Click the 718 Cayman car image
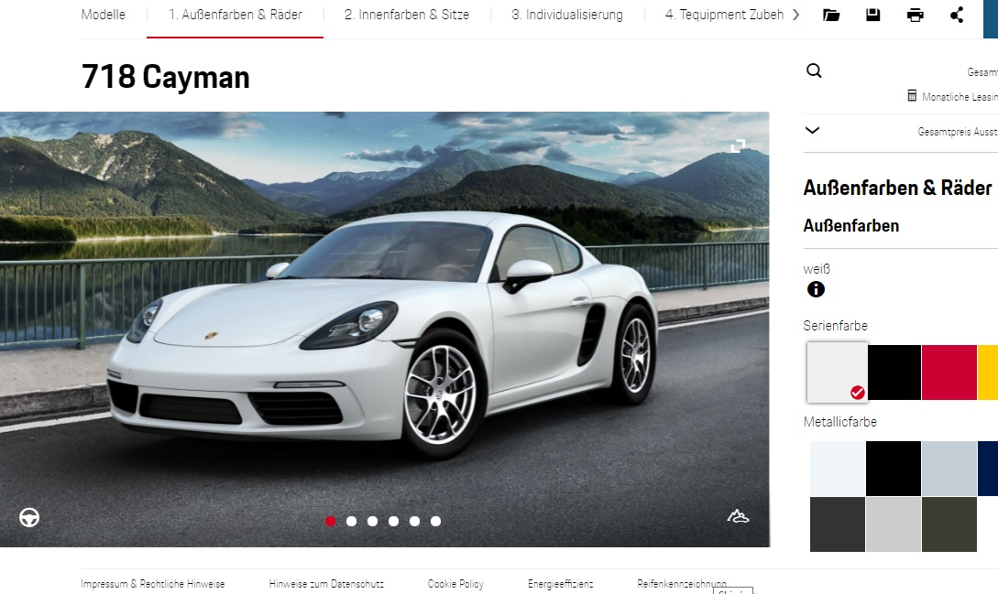Image resolution: width=998 pixels, height=594 pixels. (x=384, y=329)
